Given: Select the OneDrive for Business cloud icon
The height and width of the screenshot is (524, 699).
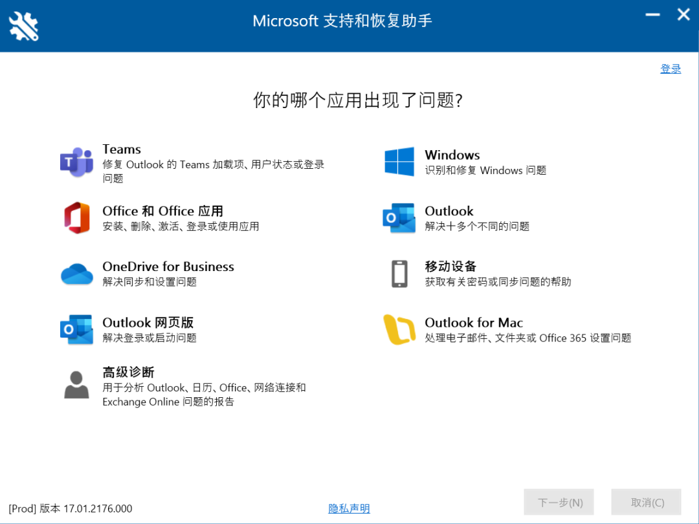Looking at the screenshot, I should click(76, 274).
